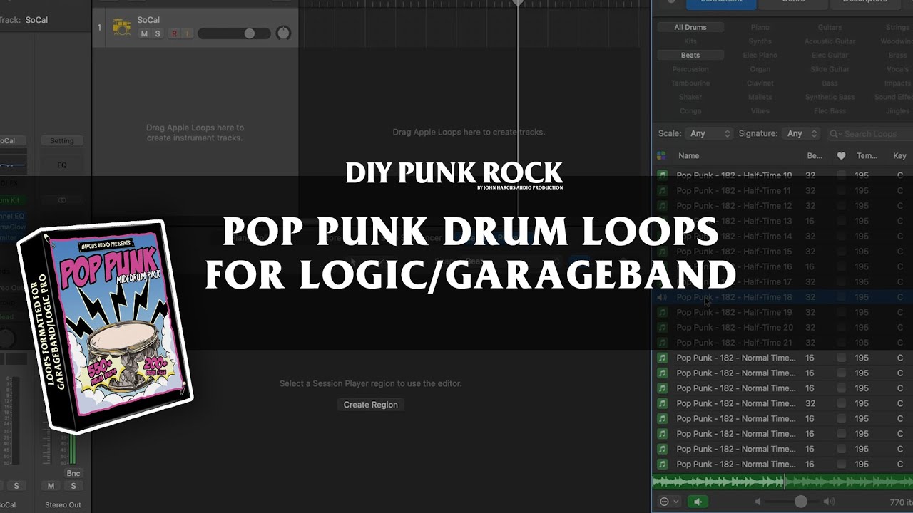Solo the SoCal track
Viewport: 913px width, 513px height.
157,33
